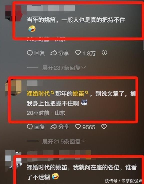Screen dimensions: 144x184
Task: Expand the 237 replies thread
Action: 64,68
